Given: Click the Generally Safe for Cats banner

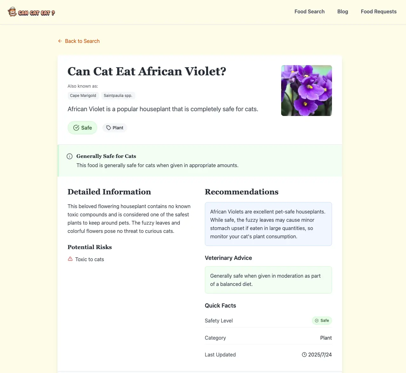Looking at the screenshot, I should click(200, 161).
